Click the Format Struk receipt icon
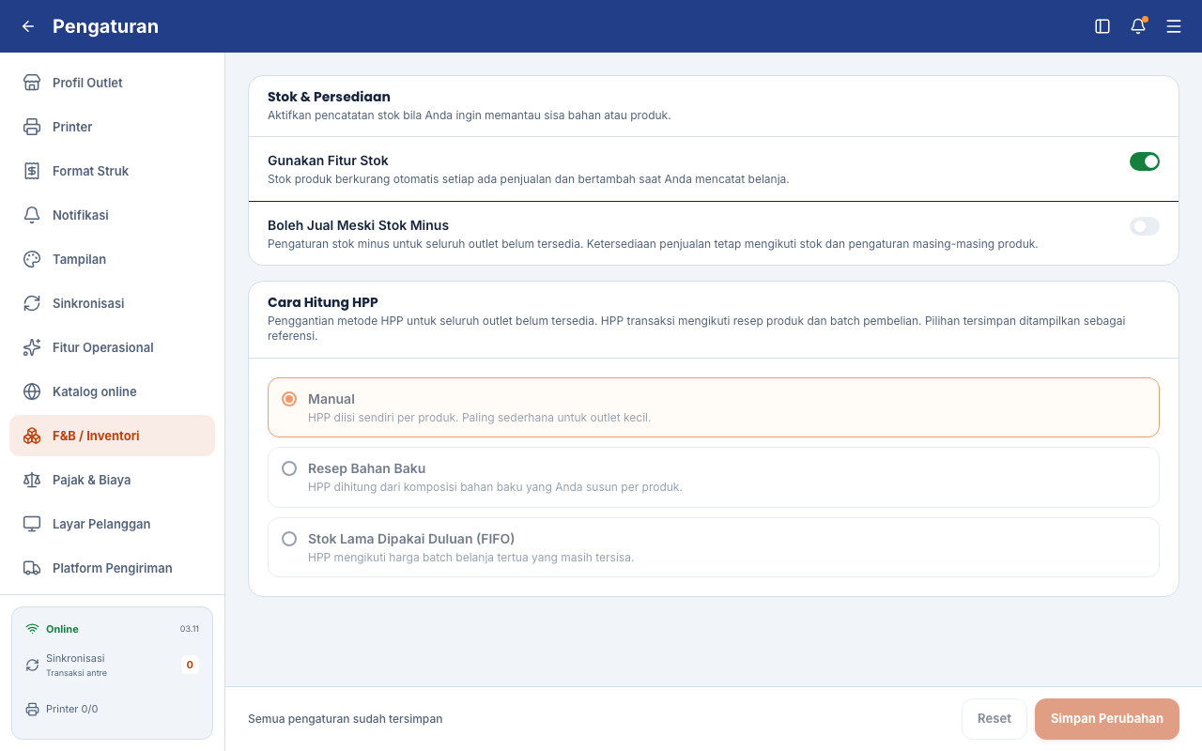The height and width of the screenshot is (751, 1202). (32, 171)
